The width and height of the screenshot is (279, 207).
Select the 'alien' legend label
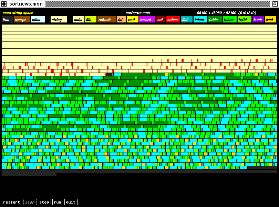pos(38,20)
